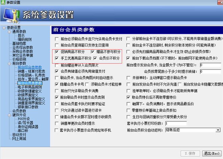The width and height of the screenshot is (223, 159).
Task: Uncheck 促销商品不积分 checkbox
Action: pos(57,52)
